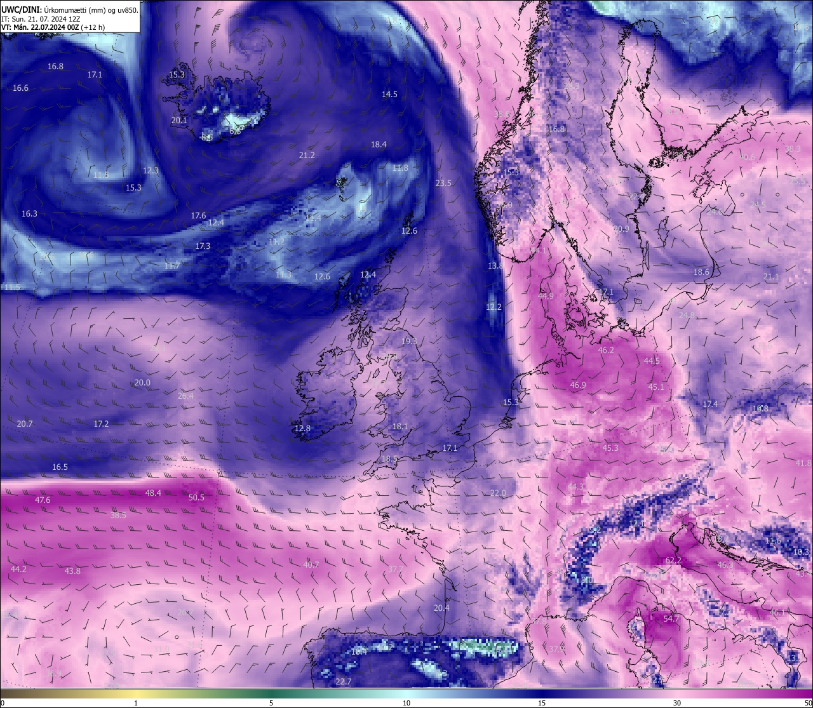Image resolution: width=813 pixels, height=708 pixels.
Task: Click the '0' label on the color scale
Action: (3, 703)
